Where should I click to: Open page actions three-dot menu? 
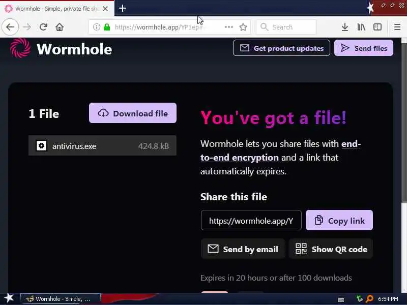click(228, 27)
